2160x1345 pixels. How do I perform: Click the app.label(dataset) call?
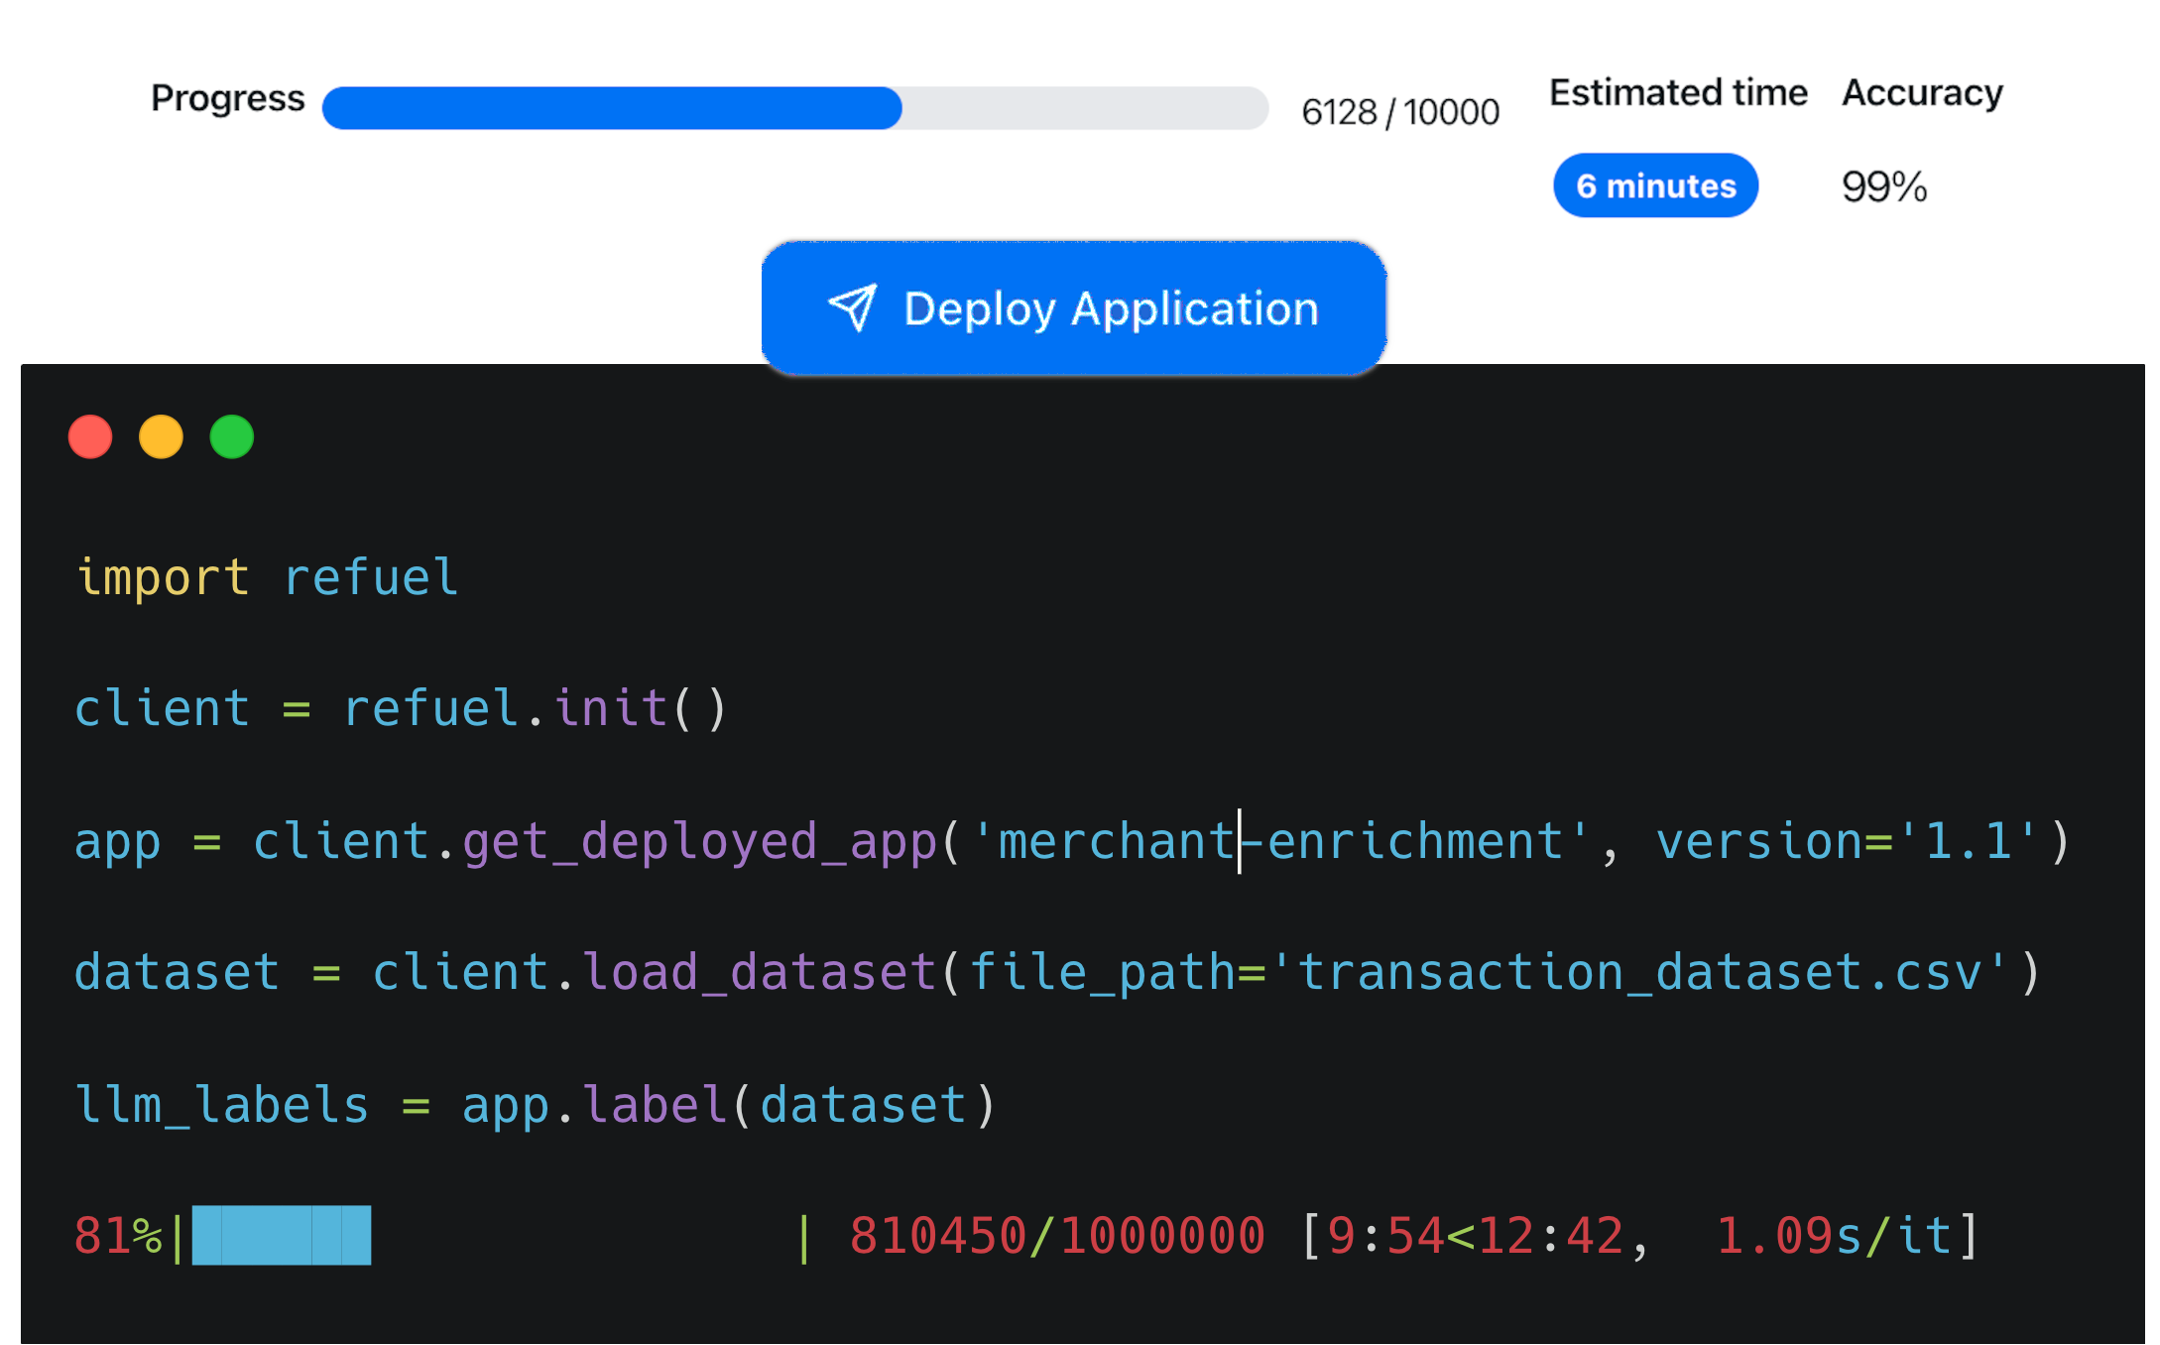[x=729, y=1104]
